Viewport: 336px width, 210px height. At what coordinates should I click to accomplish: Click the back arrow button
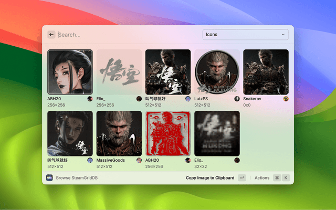pyautogui.click(x=51, y=35)
